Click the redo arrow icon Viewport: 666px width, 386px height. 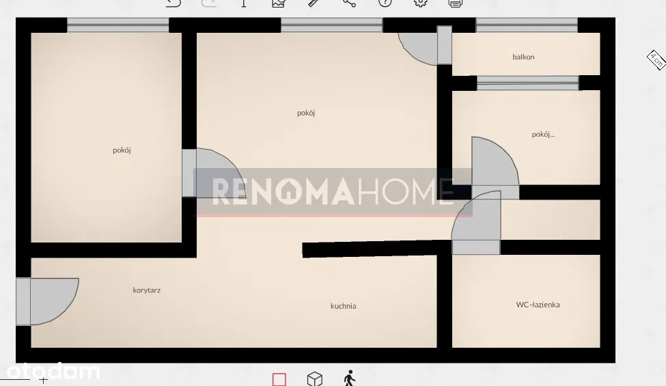coord(209,3)
